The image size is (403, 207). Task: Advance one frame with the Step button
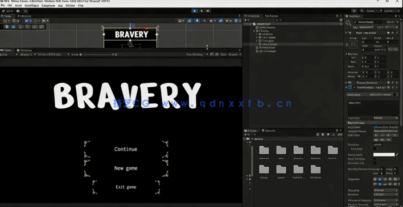tap(208, 11)
